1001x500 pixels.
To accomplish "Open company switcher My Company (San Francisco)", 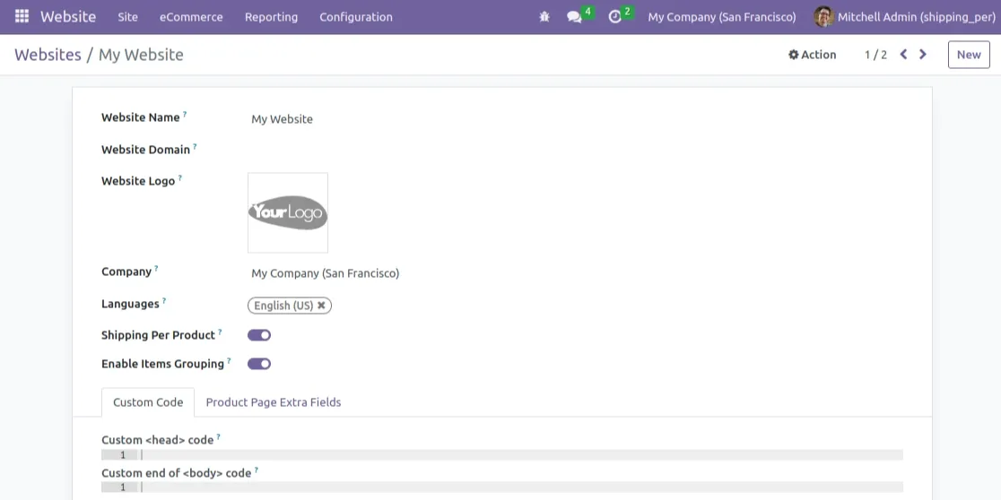I will [722, 17].
